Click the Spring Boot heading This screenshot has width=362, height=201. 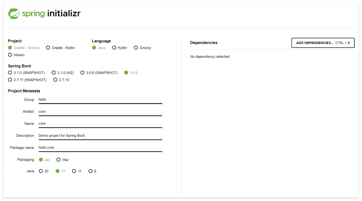pyautogui.click(x=20, y=66)
